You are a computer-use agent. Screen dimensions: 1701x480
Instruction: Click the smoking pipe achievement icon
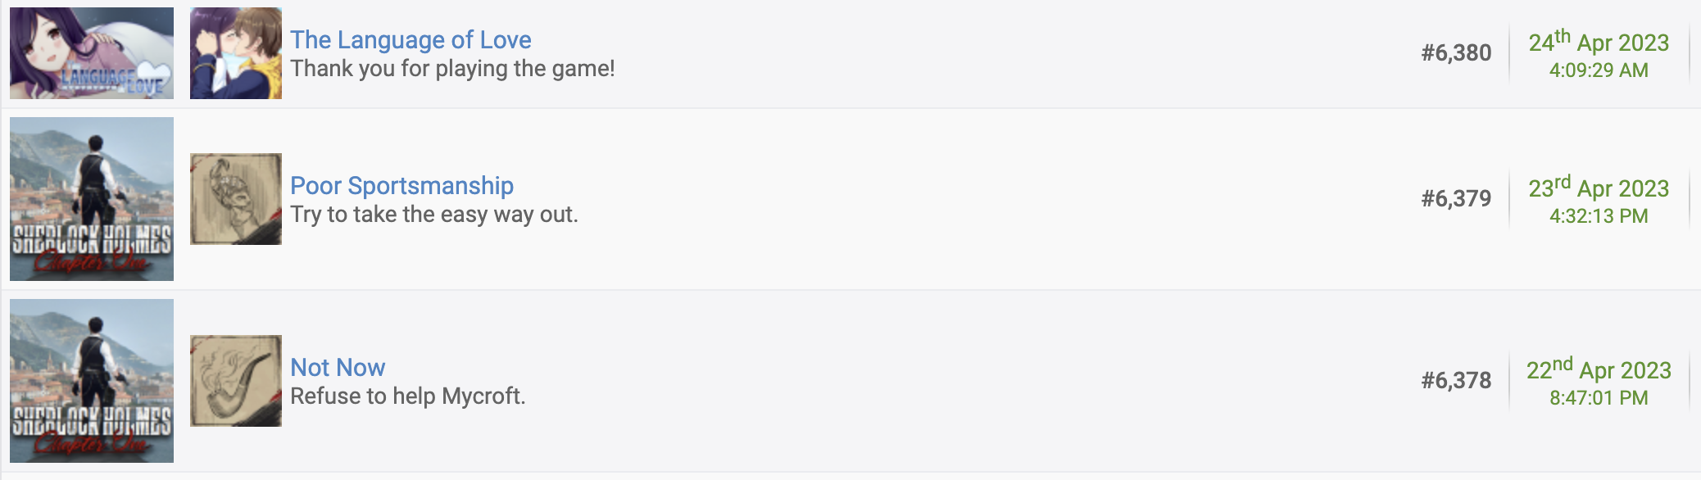[236, 381]
